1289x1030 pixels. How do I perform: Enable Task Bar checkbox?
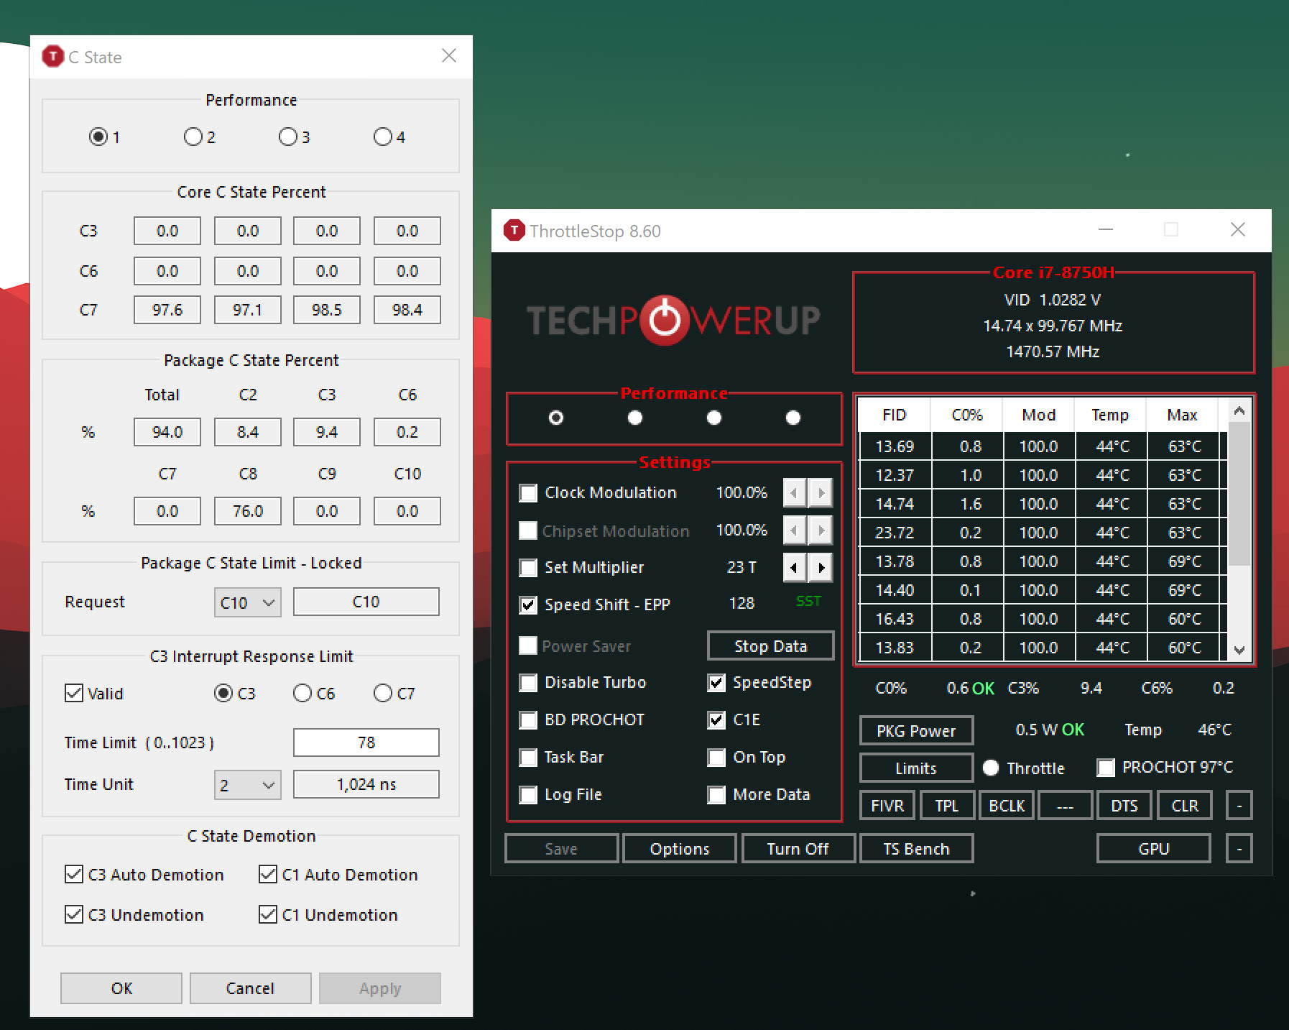(x=528, y=758)
